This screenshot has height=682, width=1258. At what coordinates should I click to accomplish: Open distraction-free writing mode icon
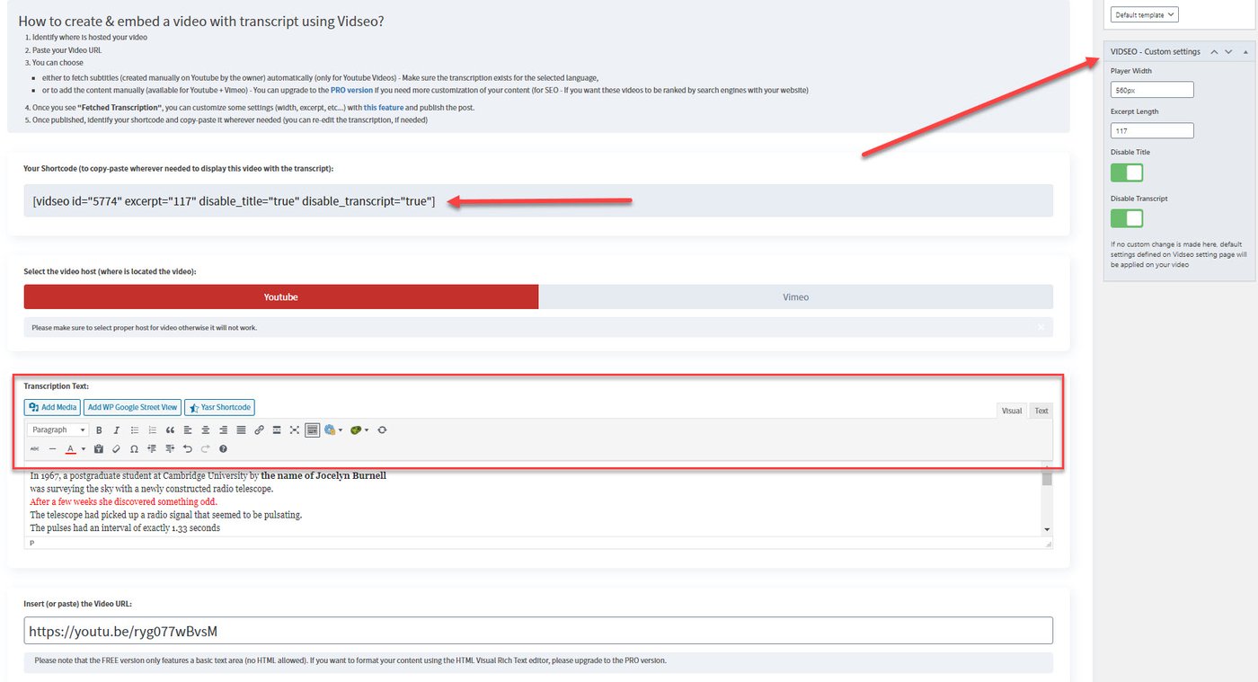[294, 430]
